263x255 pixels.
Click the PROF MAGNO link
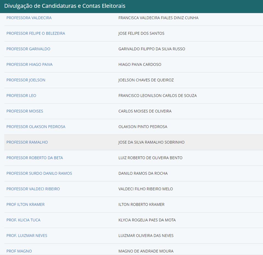tap(19, 251)
